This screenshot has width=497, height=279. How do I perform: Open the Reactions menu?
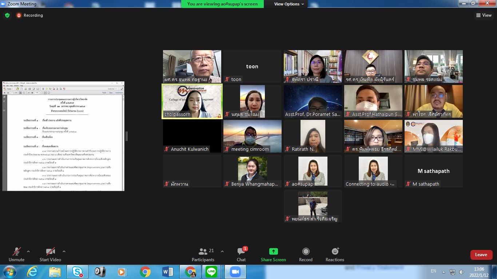[x=335, y=254]
